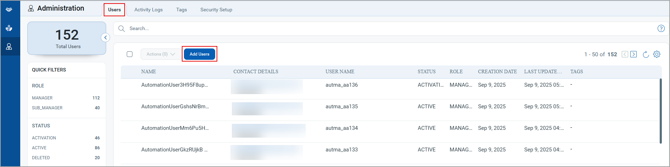The width and height of the screenshot is (670, 167).
Task: Click username autma_aa133
Action: pos(342,150)
